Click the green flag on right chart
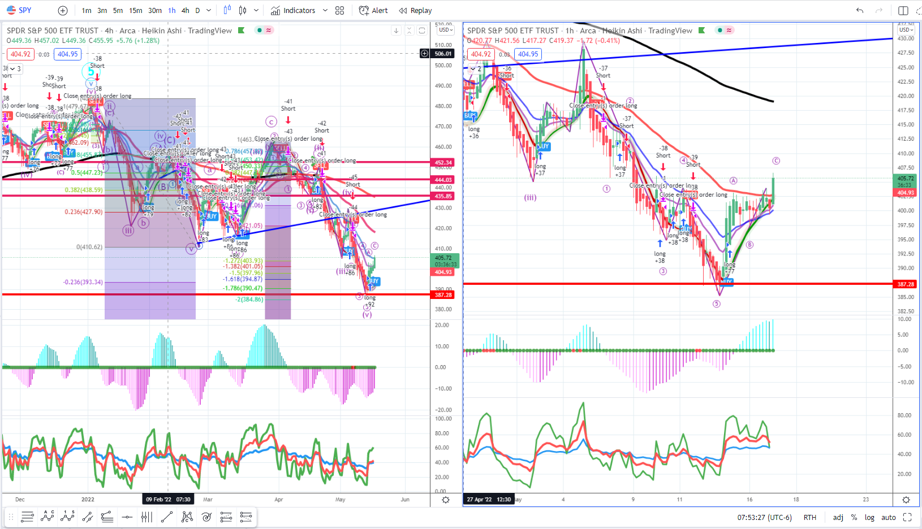Image resolution: width=922 pixels, height=529 pixels. [702, 30]
